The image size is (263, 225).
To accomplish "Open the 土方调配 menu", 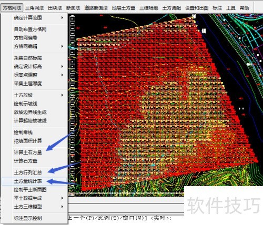I will pyautogui.click(x=171, y=8).
